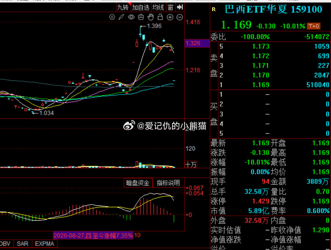Toggle chart overlay visibility eye icon
The height and width of the screenshot is (250, 331).
pos(131,17)
